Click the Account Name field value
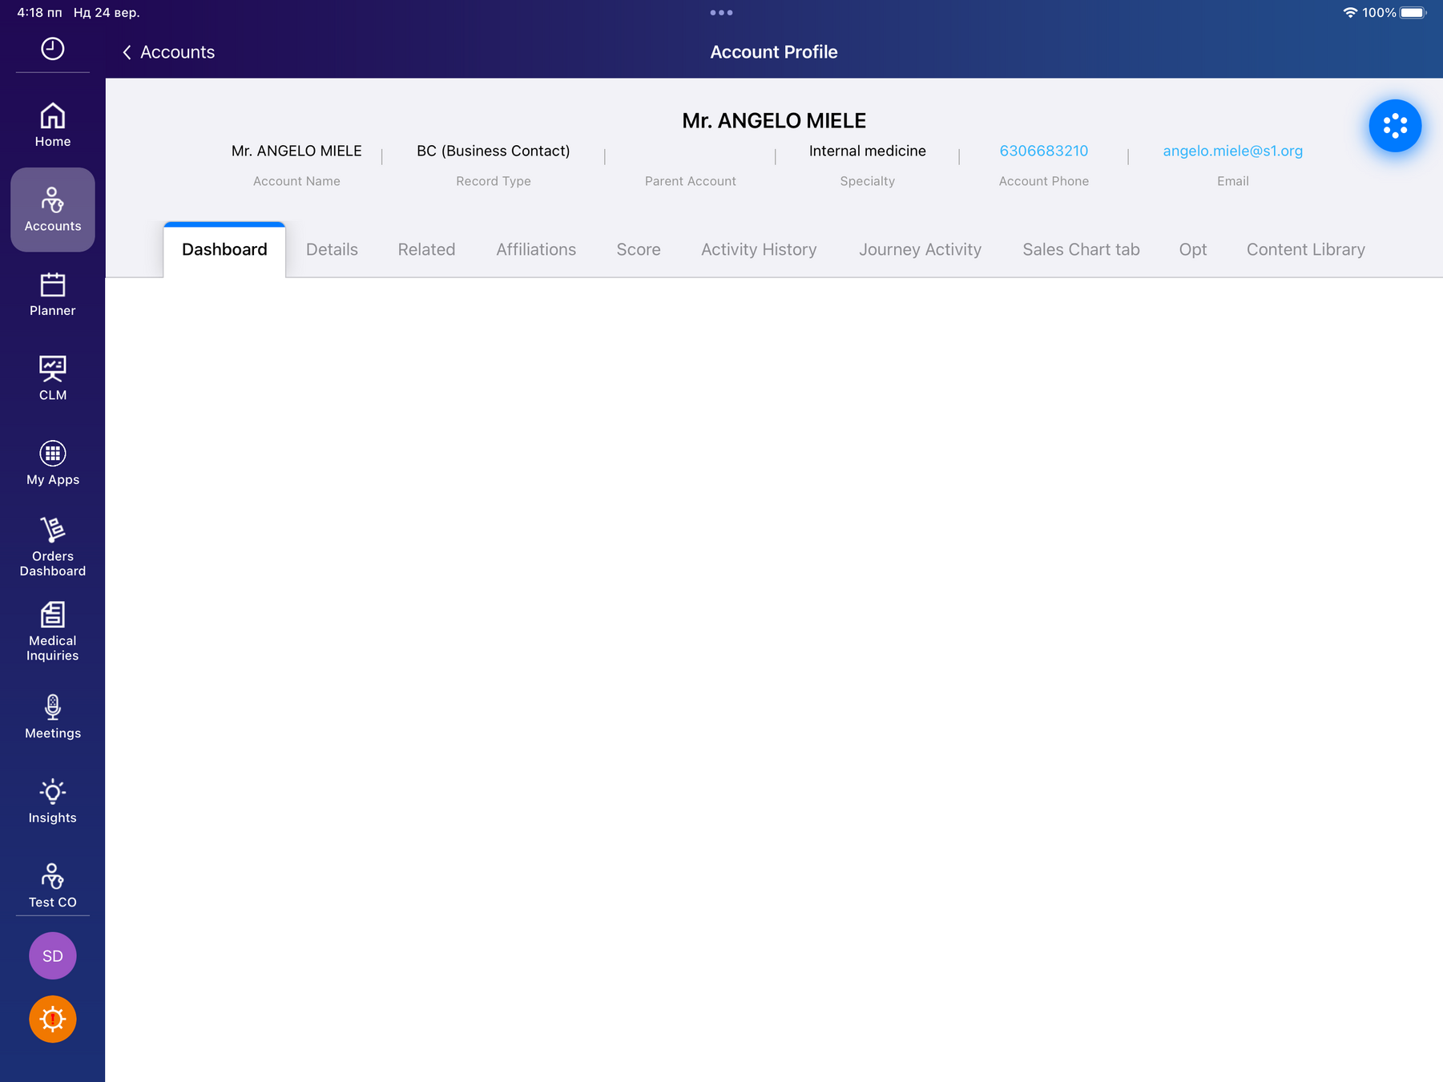The height and width of the screenshot is (1082, 1443). [296, 151]
